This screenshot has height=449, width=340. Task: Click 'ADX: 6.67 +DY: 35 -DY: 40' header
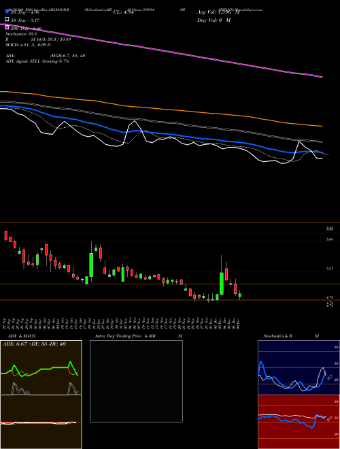[34, 344]
